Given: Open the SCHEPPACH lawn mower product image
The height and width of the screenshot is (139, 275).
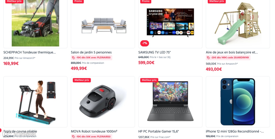Looking at the screenshot, I should (35, 23).
